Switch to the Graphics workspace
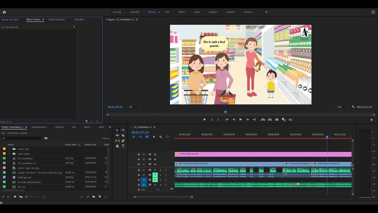This screenshot has width=378, height=213. click(213, 12)
